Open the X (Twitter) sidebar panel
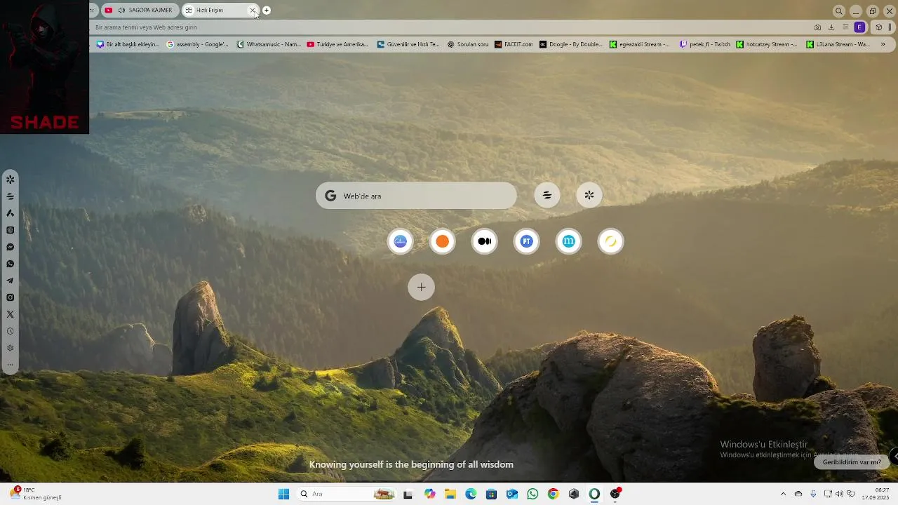The width and height of the screenshot is (898, 505). tap(10, 314)
